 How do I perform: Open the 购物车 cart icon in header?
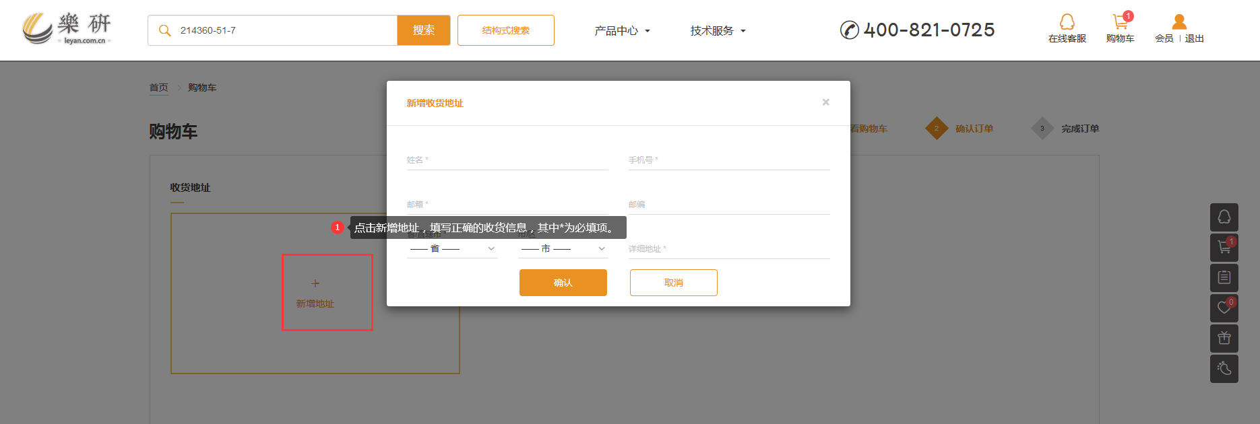1120,22
